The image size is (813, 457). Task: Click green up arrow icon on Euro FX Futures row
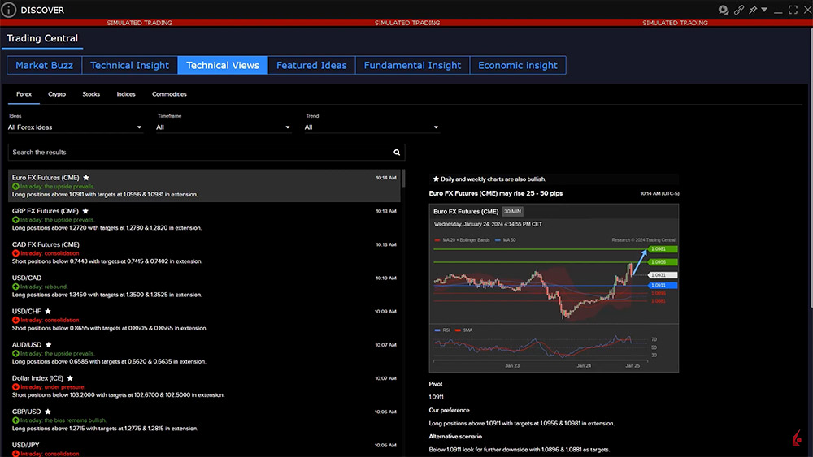coord(15,187)
